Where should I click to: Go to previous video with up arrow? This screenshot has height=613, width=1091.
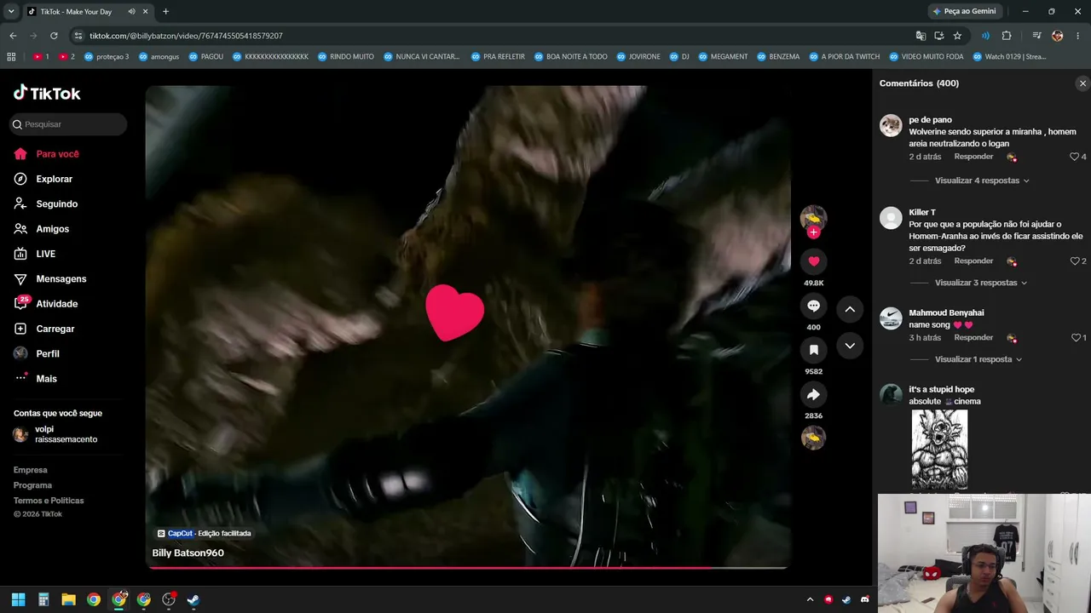[x=850, y=309]
